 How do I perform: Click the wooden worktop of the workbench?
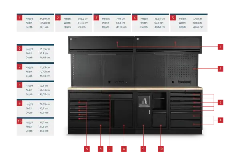pyautogui.click(x=135, y=88)
